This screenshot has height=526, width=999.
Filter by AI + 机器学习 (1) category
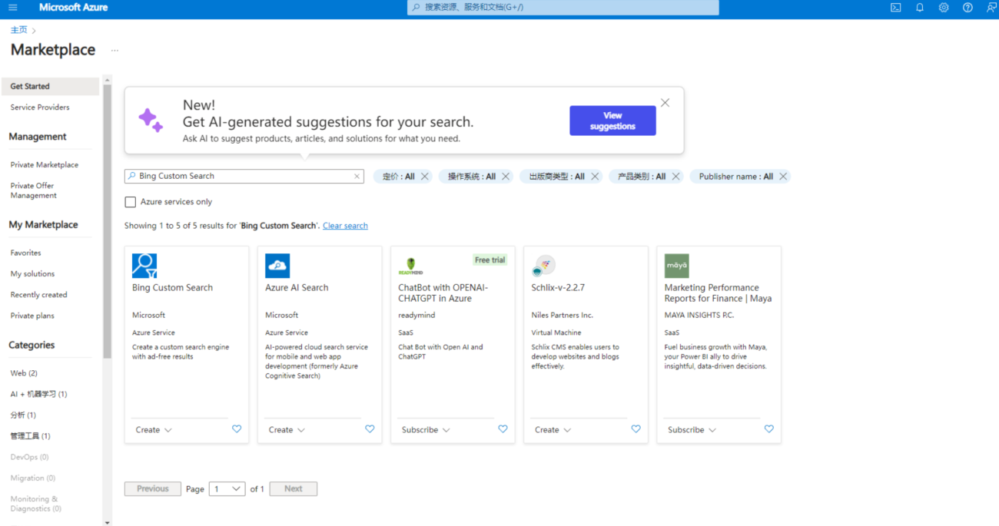pyautogui.click(x=38, y=394)
